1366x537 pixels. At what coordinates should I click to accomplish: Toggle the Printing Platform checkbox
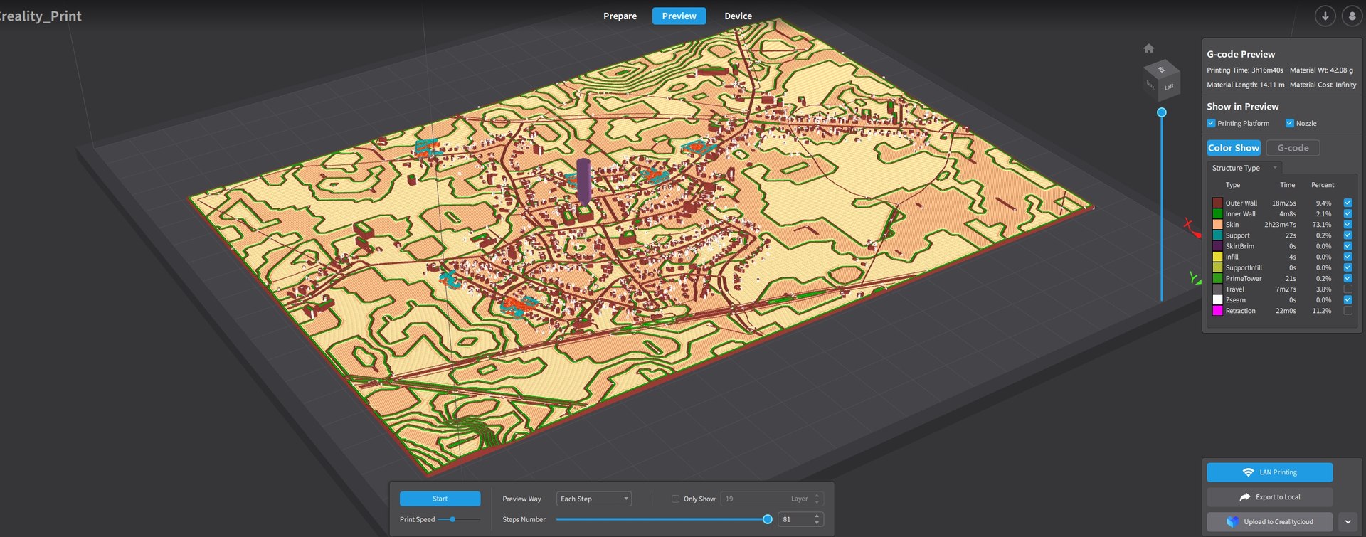pos(1211,123)
